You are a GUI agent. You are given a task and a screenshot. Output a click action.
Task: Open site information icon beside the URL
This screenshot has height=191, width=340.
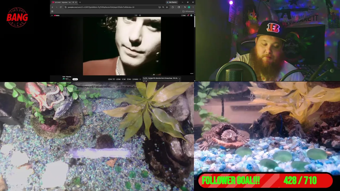66,7
